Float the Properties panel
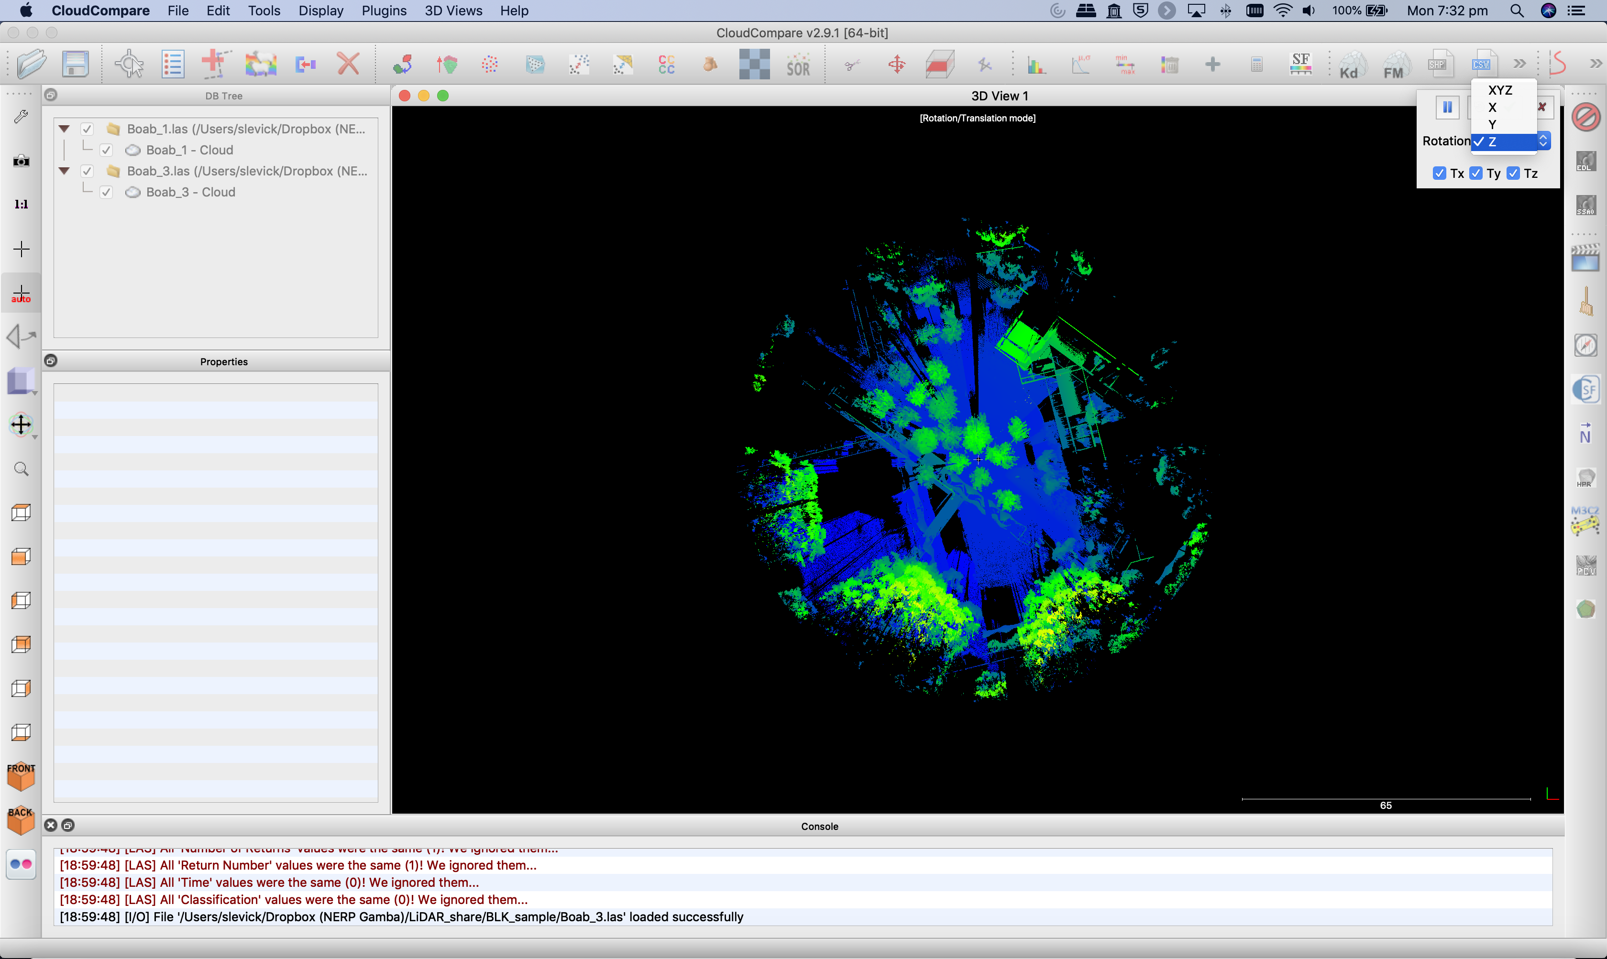 (x=50, y=360)
